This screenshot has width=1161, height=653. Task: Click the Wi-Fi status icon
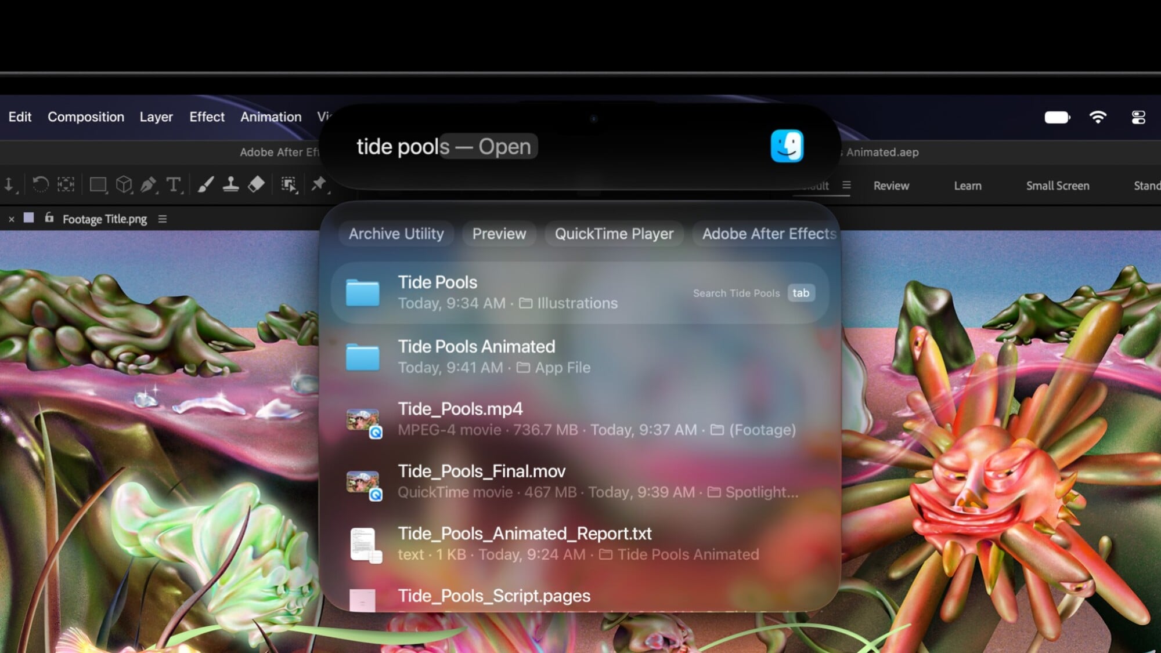1097,117
